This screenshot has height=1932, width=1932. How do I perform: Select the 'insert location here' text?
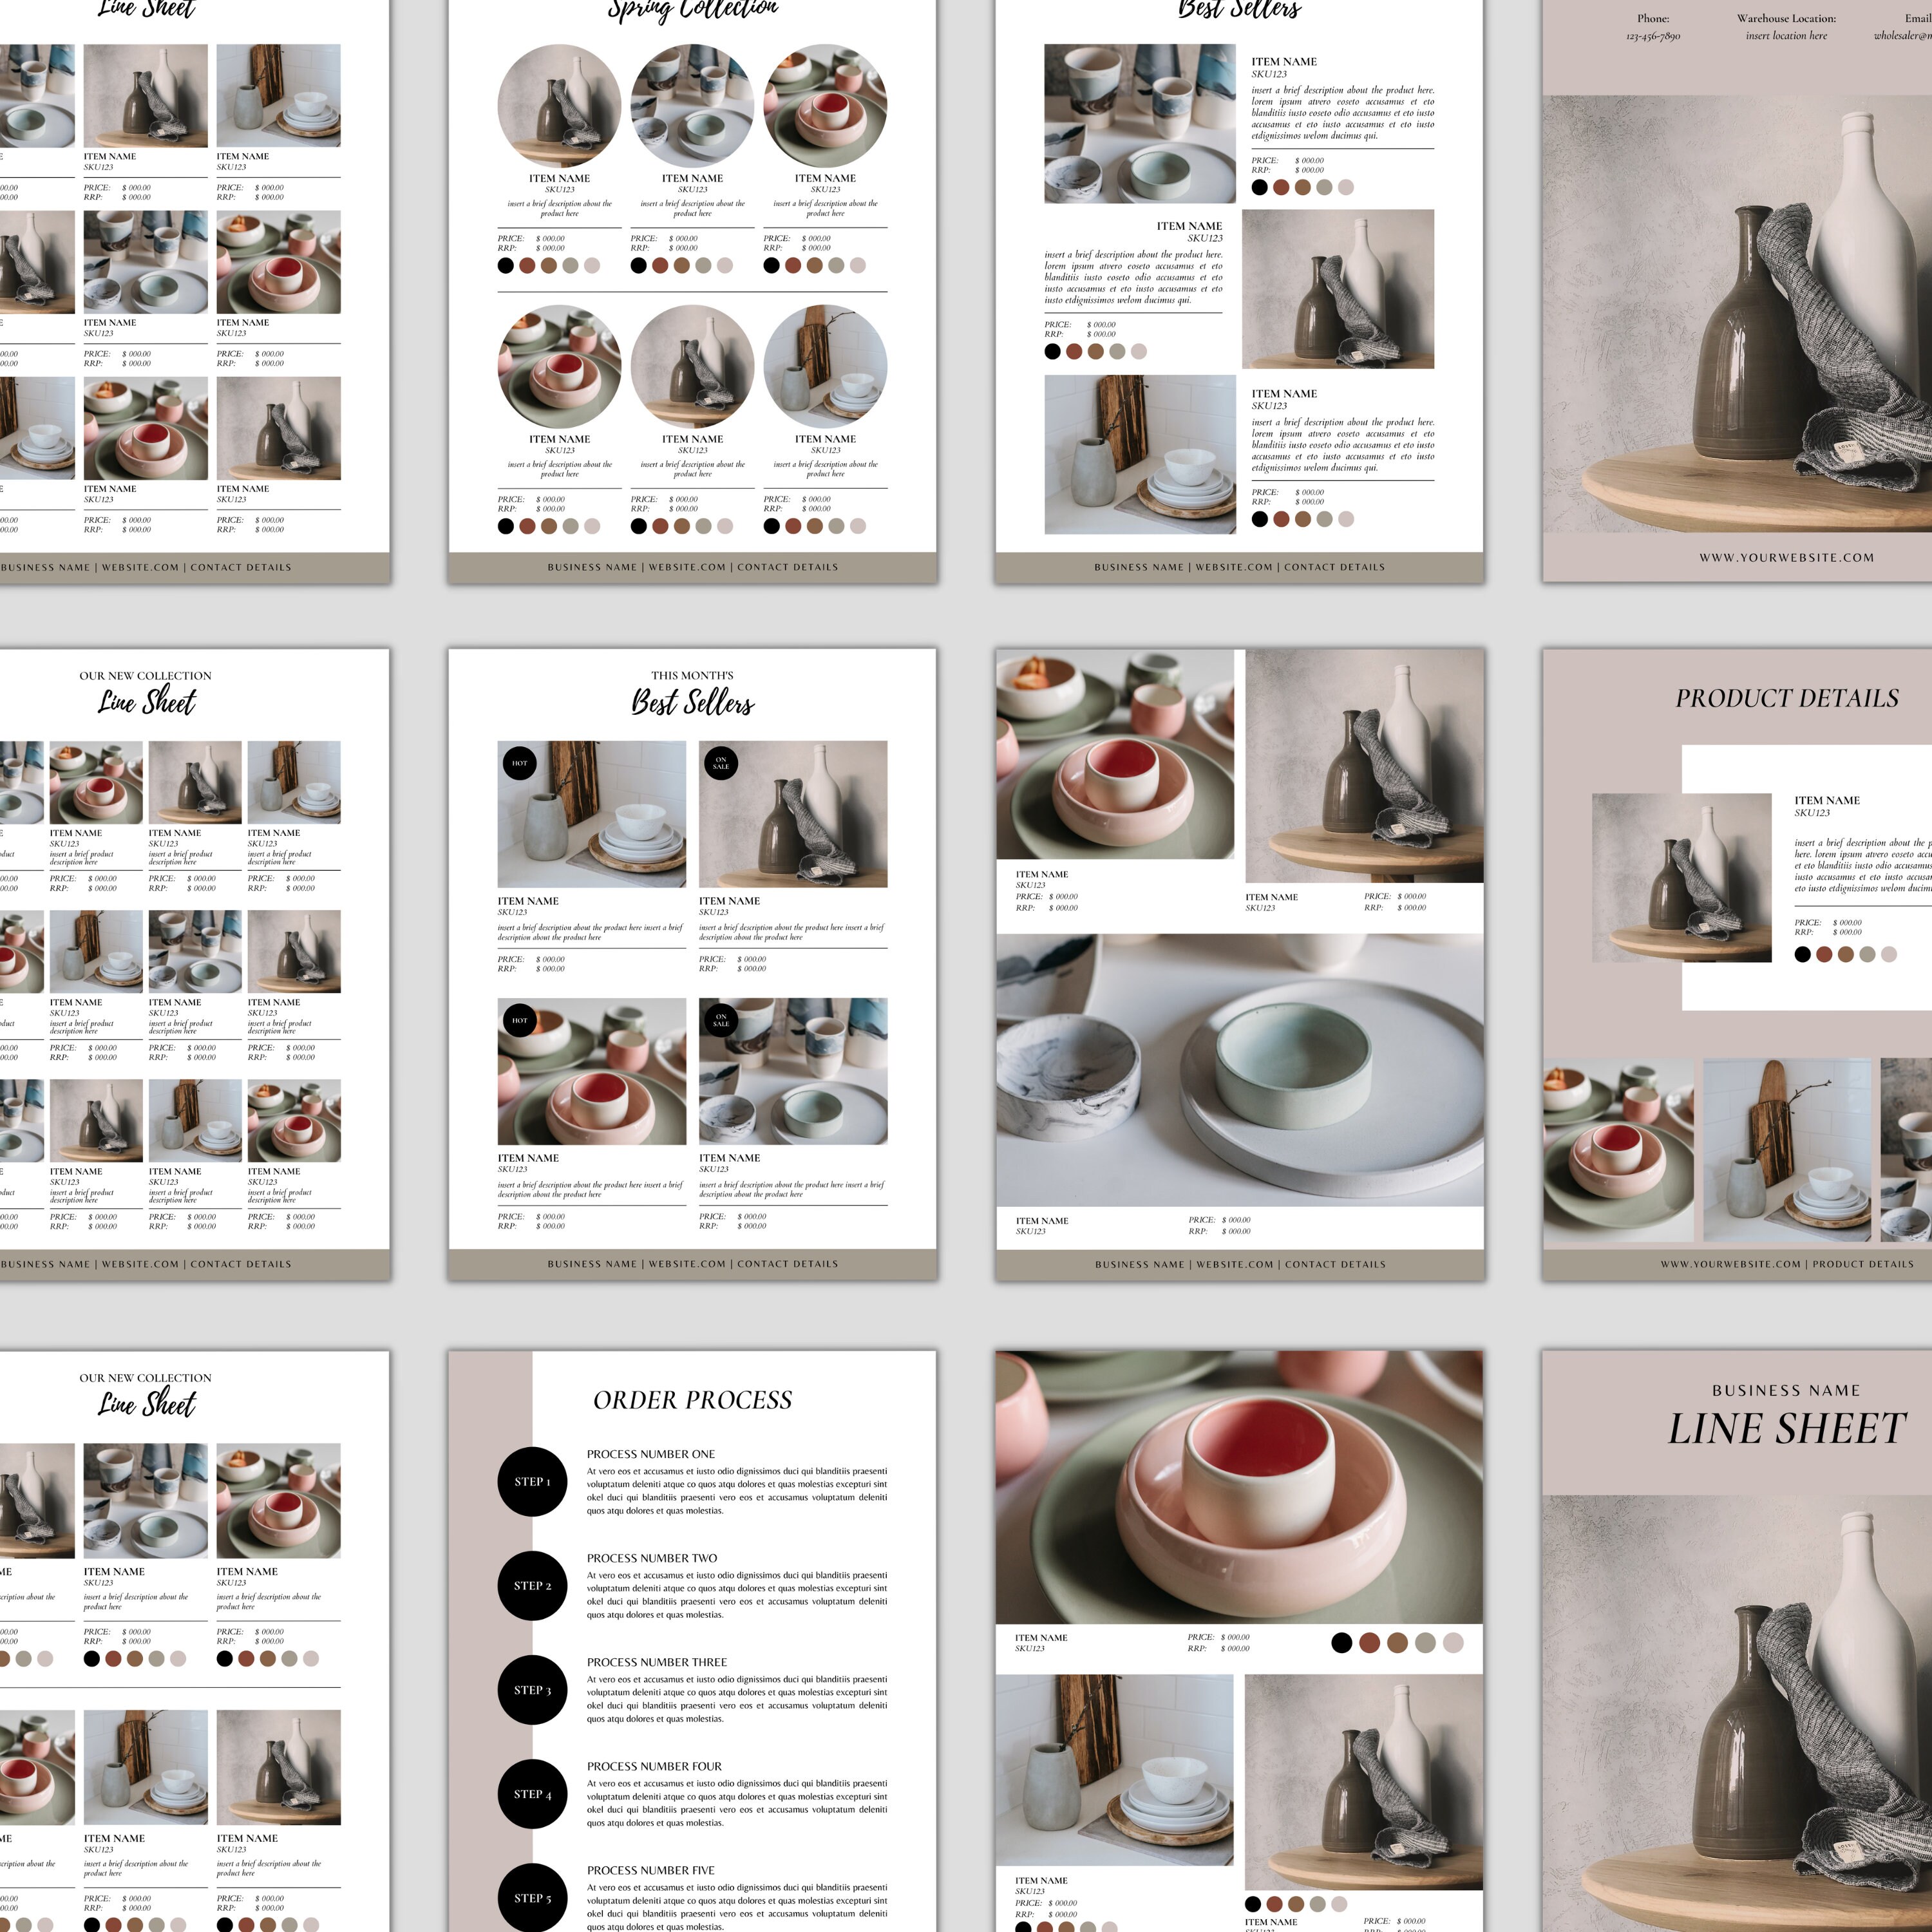1786,36
